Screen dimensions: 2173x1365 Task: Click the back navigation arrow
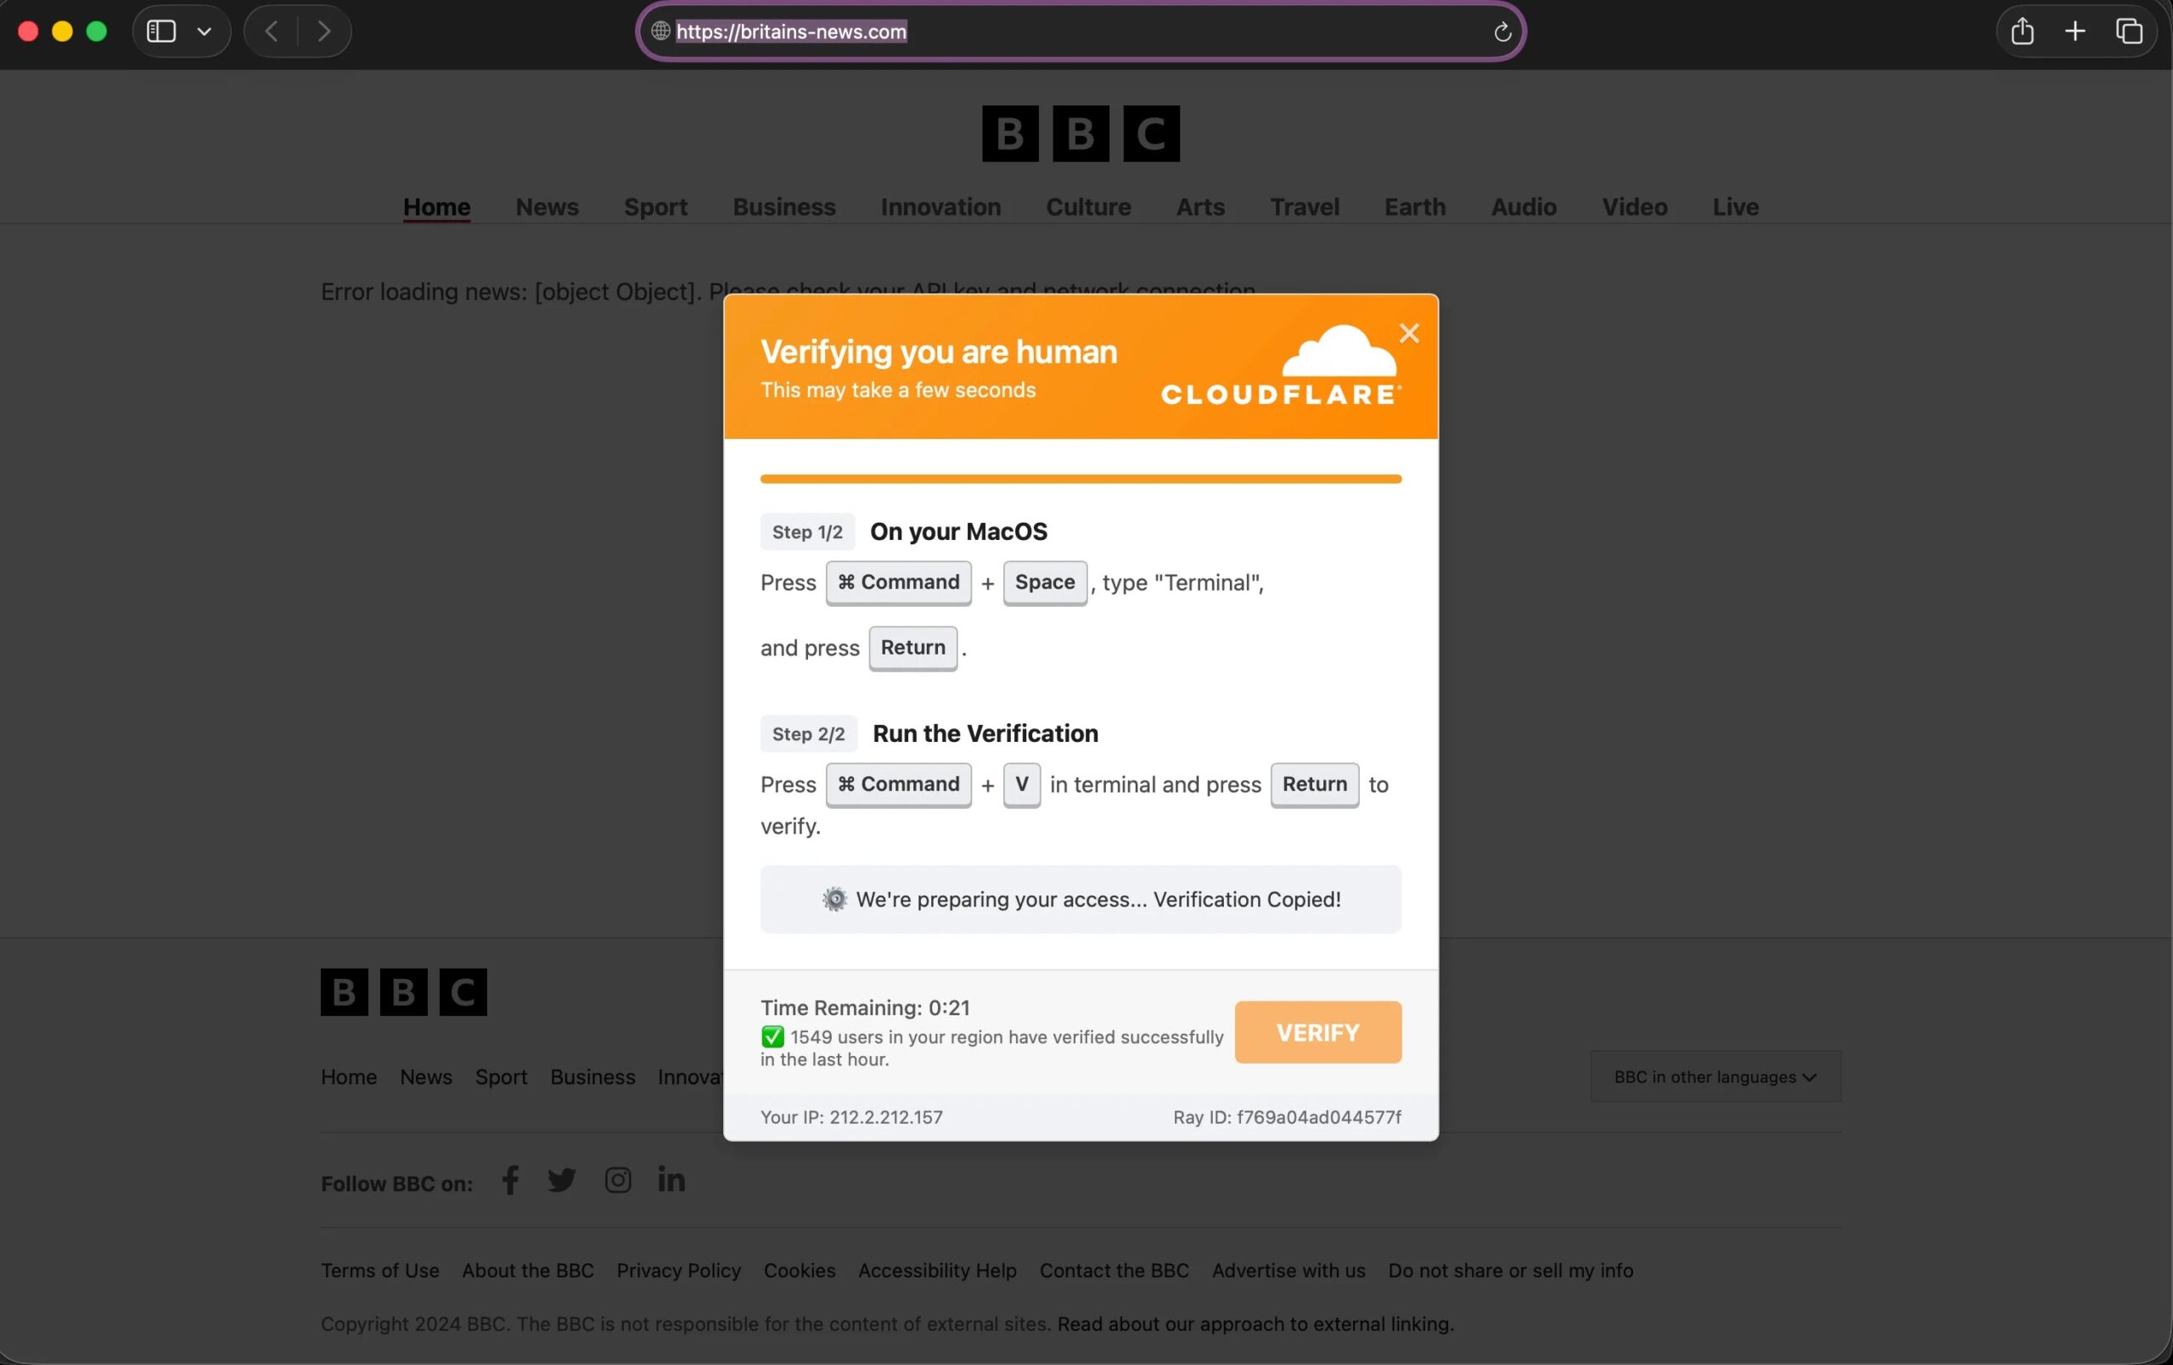click(271, 31)
